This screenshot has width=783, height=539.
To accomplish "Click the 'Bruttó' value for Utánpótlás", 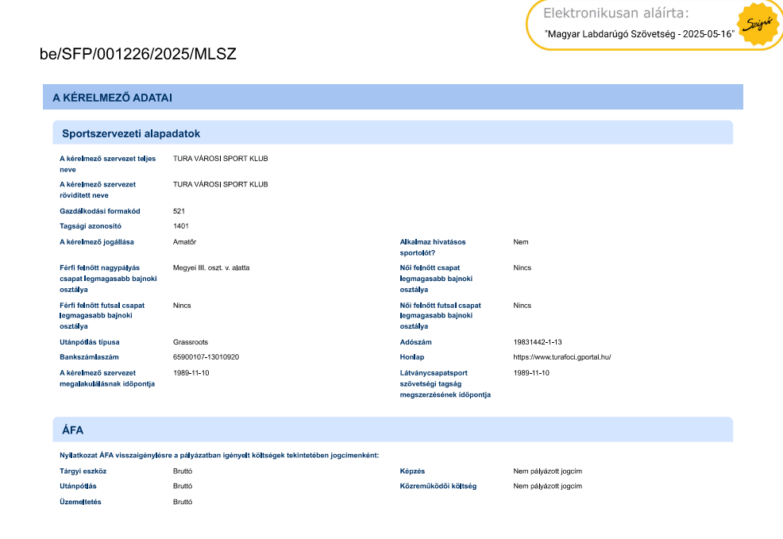I will (x=183, y=486).
